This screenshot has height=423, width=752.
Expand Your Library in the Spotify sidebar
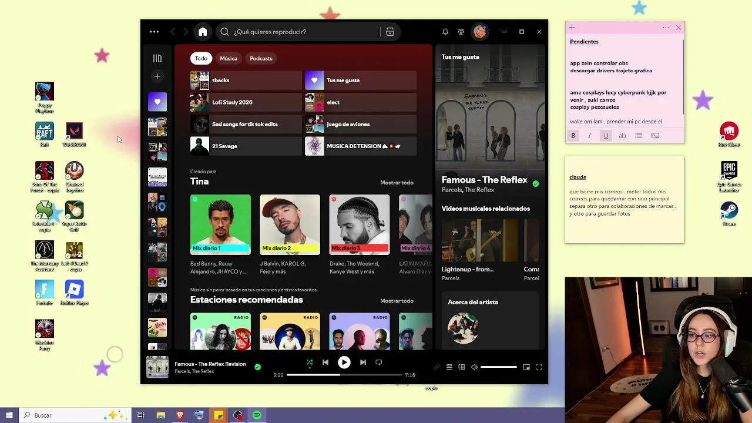(x=157, y=58)
